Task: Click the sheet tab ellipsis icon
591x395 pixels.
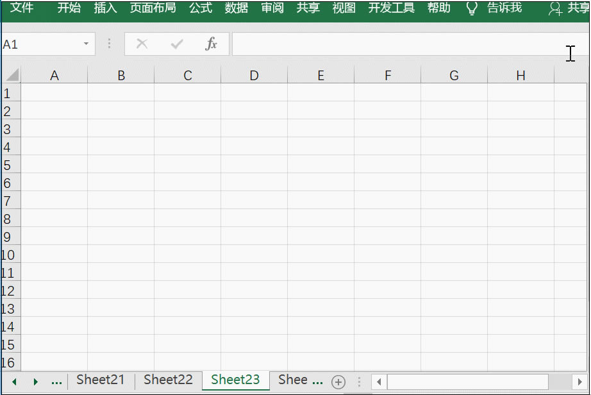Action: pyautogui.click(x=56, y=382)
